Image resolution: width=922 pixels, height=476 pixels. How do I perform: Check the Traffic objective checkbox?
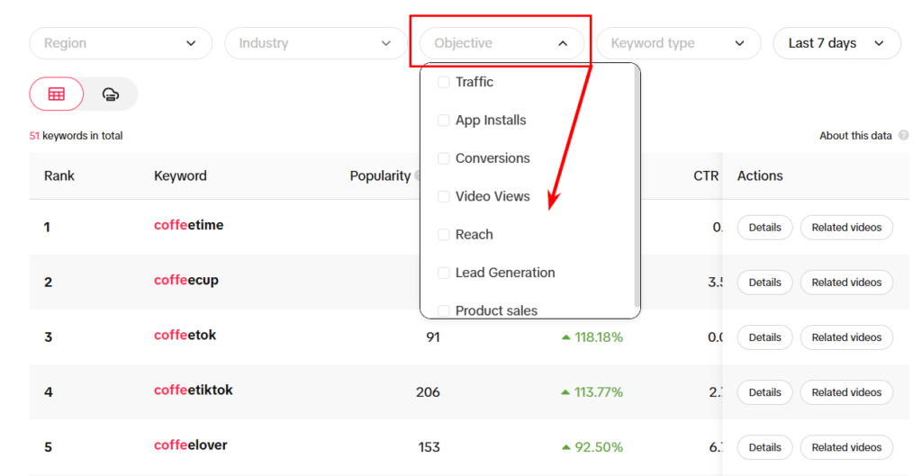coord(443,82)
